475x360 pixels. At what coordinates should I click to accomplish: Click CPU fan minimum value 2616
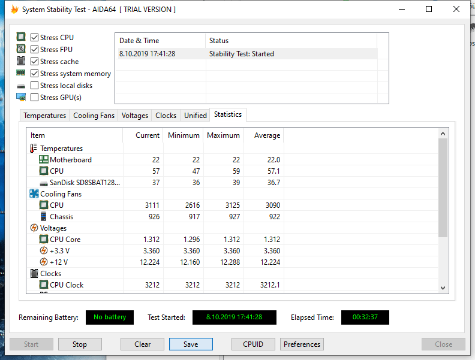193,205
